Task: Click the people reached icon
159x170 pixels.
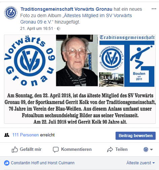Action: coord(7,135)
